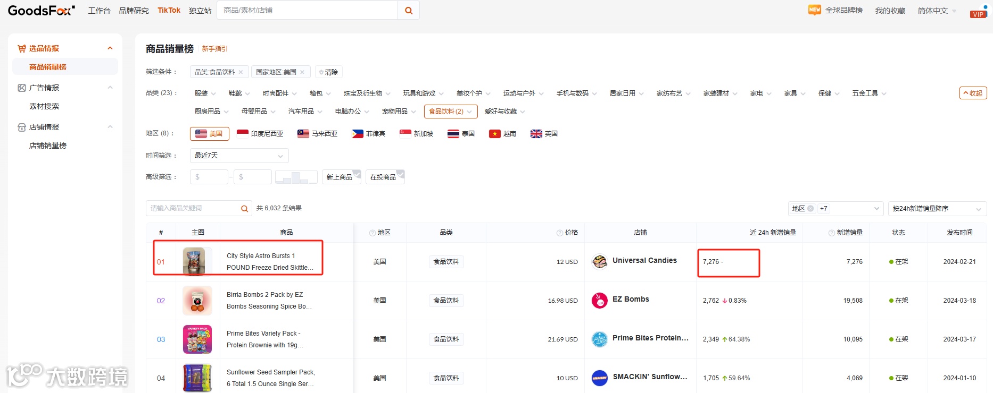993x393 pixels.
Task: Click the price distribution histogram slider
Action: 296,177
